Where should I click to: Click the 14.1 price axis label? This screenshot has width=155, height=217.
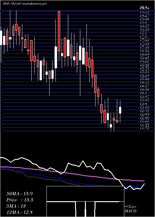click(143, 93)
